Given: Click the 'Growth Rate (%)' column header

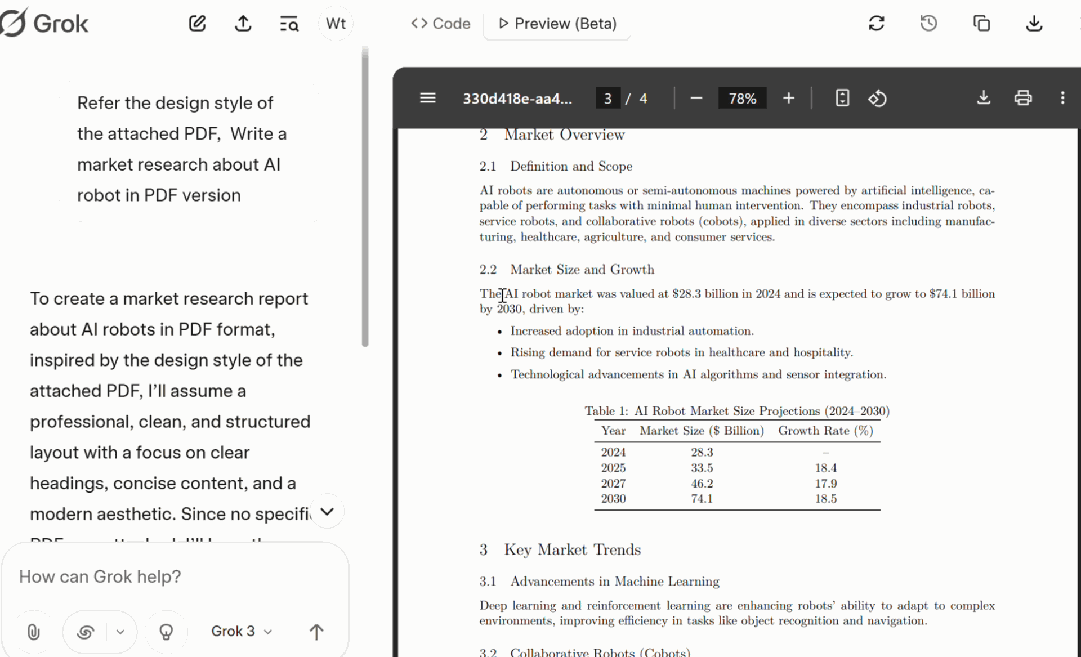Looking at the screenshot, I should 825,431.
